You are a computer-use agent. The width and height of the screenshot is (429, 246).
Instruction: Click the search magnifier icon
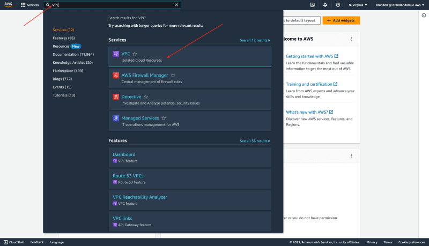48,5
